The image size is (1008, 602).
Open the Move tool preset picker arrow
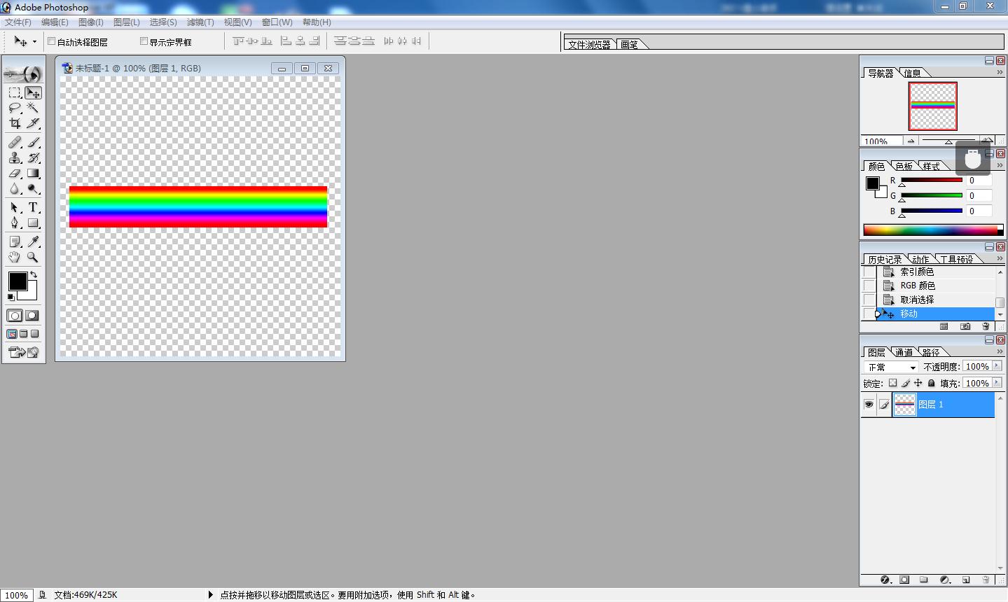pyautogui.click(x=34, y=42)
